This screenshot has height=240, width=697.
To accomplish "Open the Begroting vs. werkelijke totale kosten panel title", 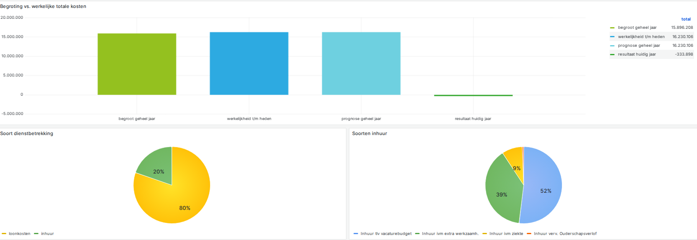I will (43, 6).
